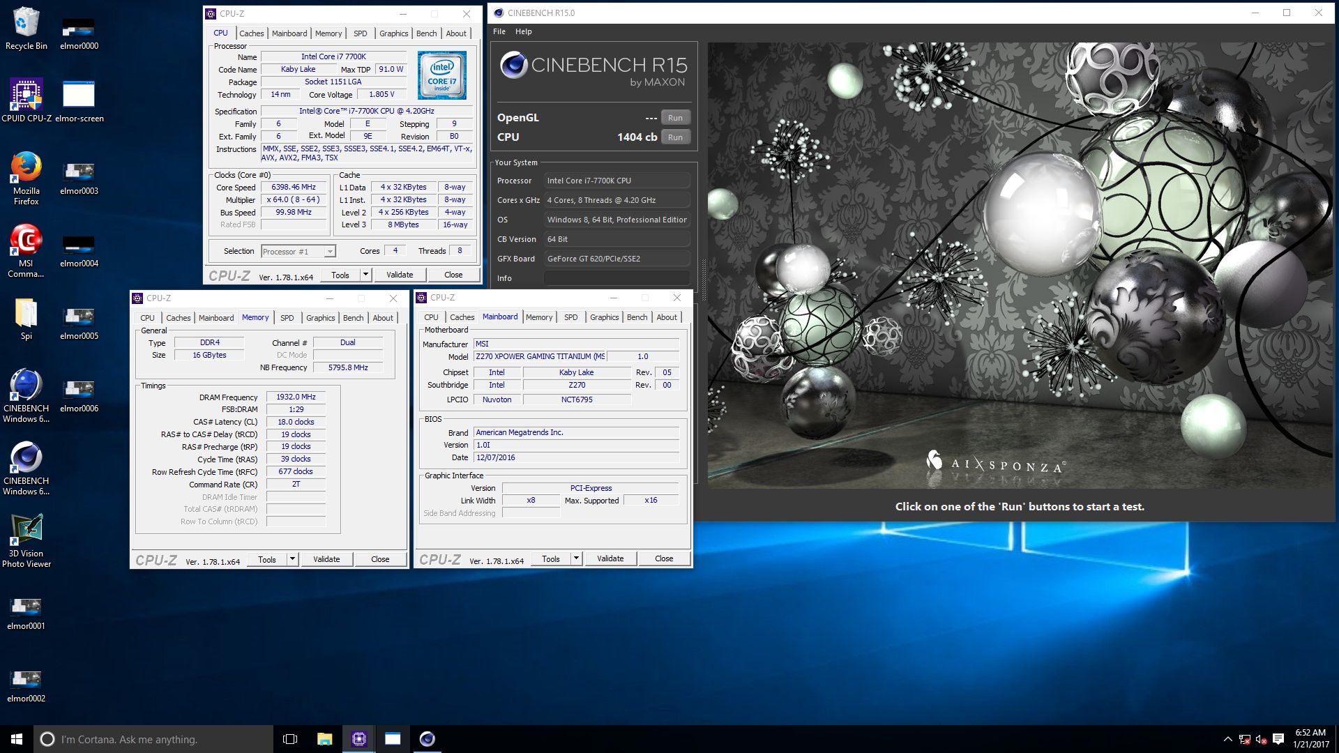Launch MSI Command Center shortcut

[x=27, y=251]
